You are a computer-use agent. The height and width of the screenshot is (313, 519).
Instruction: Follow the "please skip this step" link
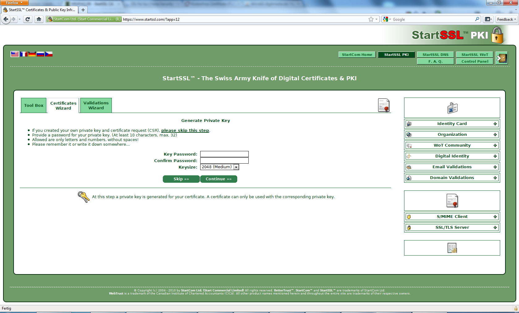[185, 131]
